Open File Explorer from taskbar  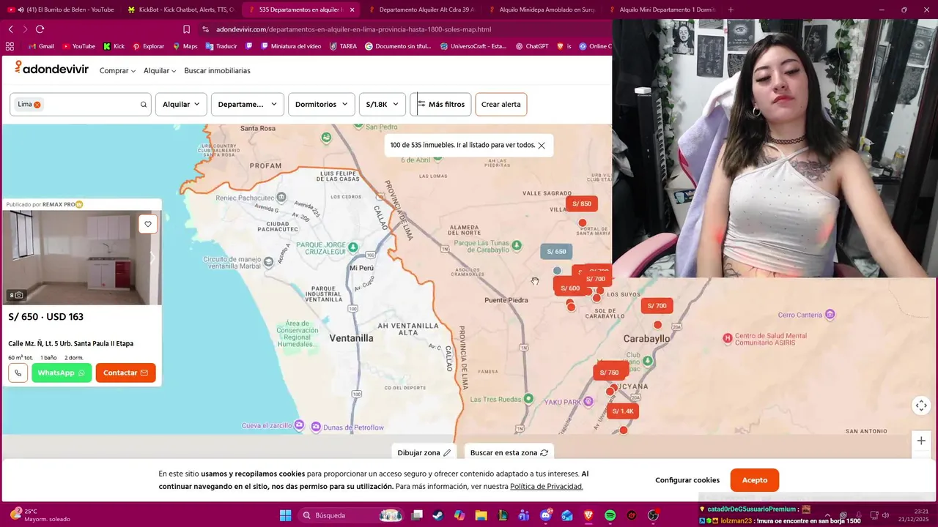coord(481,515)
